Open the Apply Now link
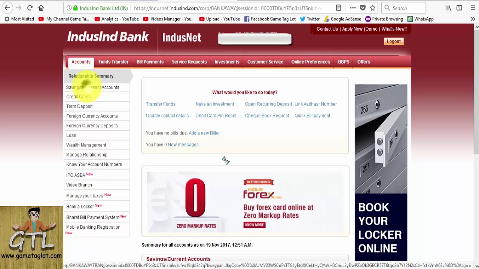Viewport: 479px width, 269px height. (352, 29)
